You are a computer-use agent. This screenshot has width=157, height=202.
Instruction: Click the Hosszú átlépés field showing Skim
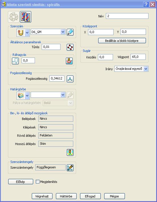[x=56, y=144]
